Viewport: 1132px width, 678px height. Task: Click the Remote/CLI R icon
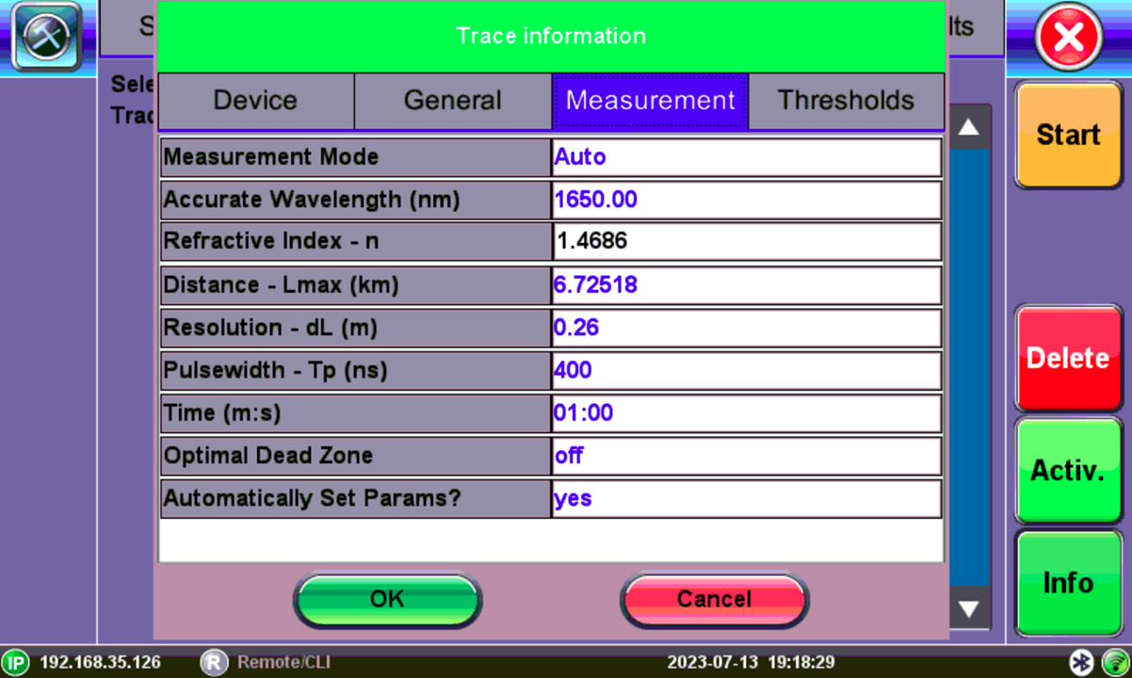[214, 662]
